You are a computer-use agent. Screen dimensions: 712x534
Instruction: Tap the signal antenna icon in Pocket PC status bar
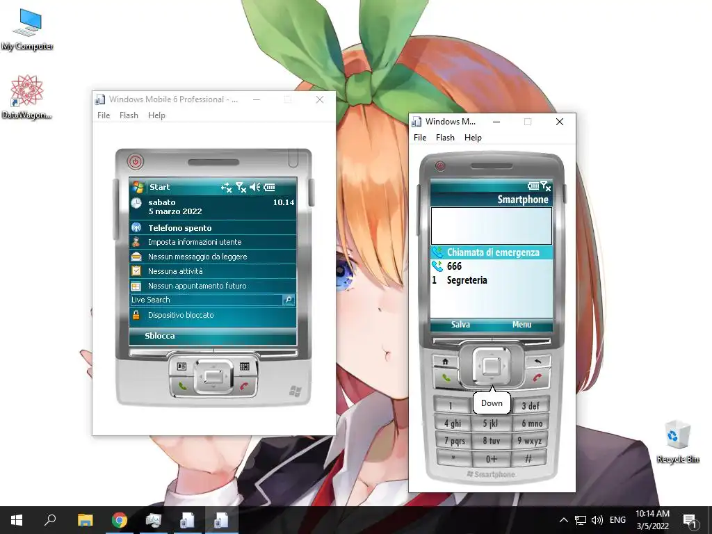[x=241, y=187]
